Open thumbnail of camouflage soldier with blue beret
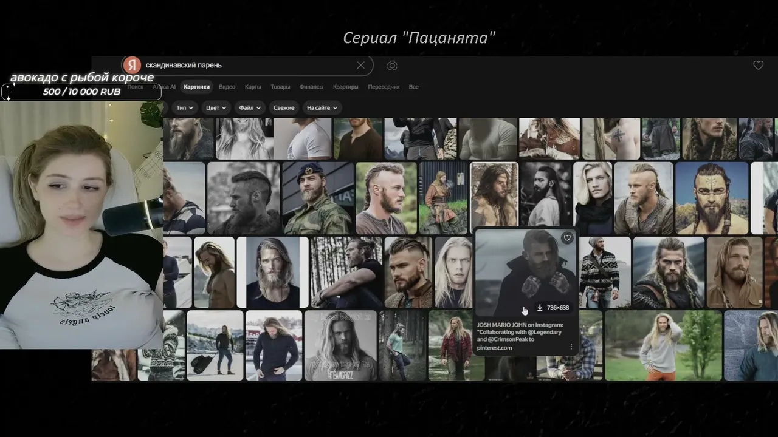The image size is (778, 437). point(317,198)
